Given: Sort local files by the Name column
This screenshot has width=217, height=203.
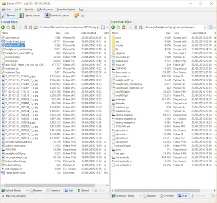Looking at the screenshot, I should pos(23,33).
